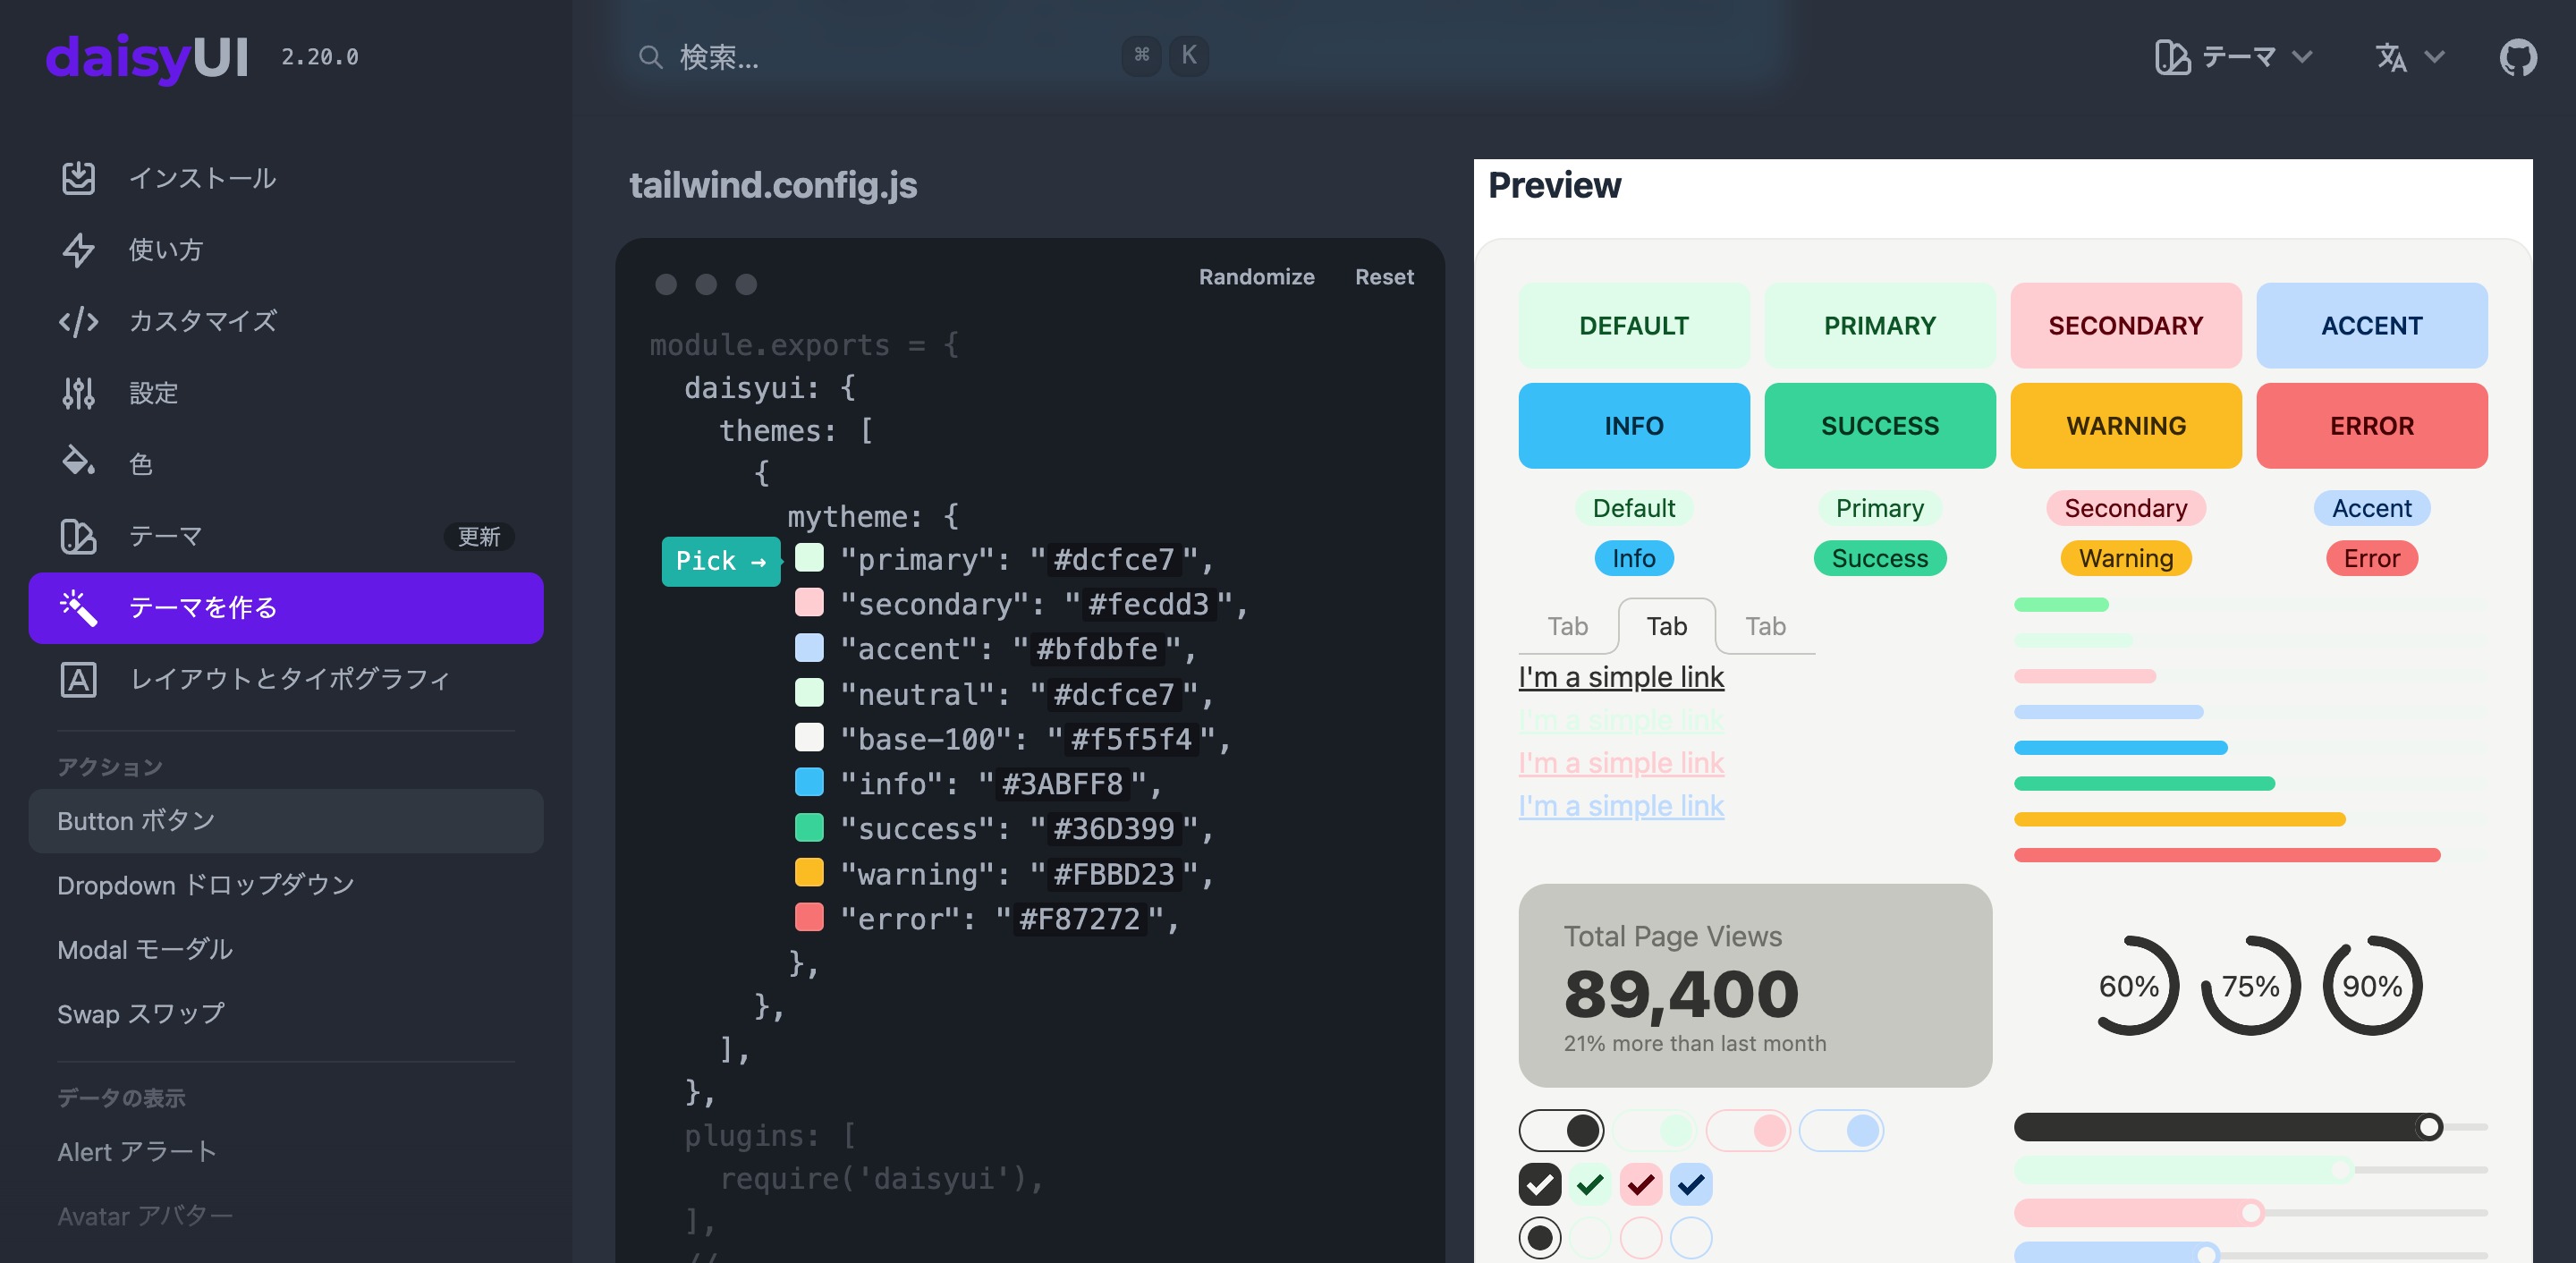Screen dimensions: 2576x1263
Task: Select the first Tab in preview
Action: (1568, 626)
